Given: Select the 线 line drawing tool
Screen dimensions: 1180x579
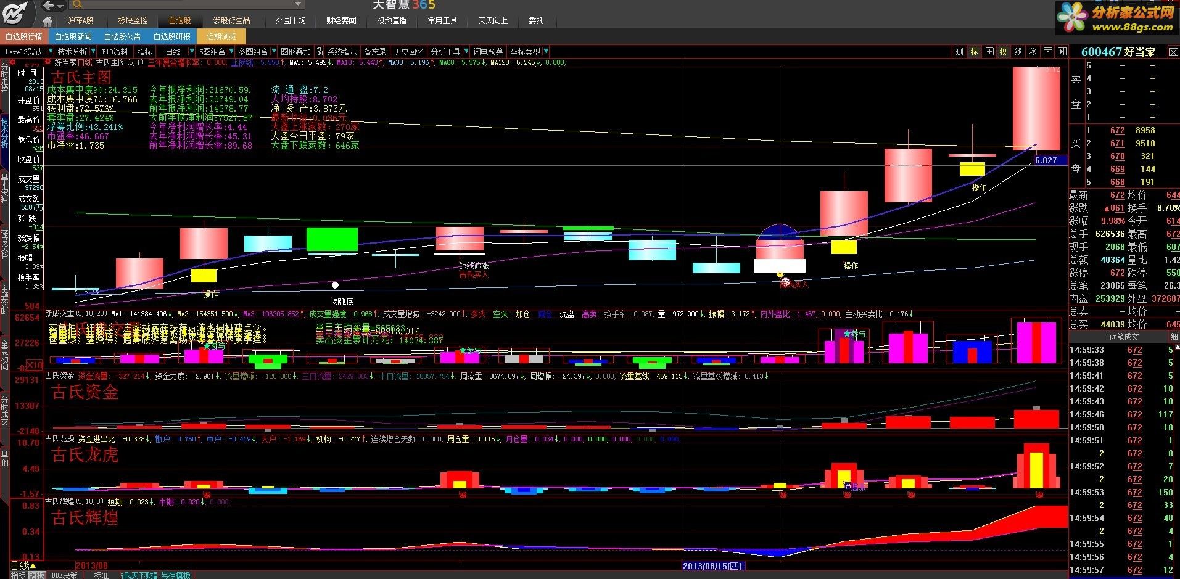Looking at the screenshot, I should [x=1018, y=52].
